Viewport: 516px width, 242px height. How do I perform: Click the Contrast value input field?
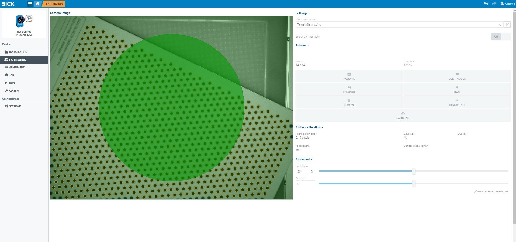305,184
